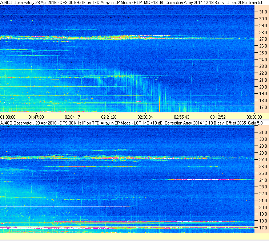Image resolution: width=269 pixels, height=241 pixels.
Task: Click the 01:47:09 time axis label
Action: 36,117
